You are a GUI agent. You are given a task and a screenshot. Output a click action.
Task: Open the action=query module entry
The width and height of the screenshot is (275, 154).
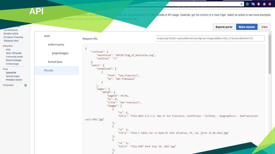tap(56, 44)
